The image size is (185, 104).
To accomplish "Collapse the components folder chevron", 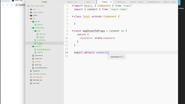I will click(x=31, y=28).
